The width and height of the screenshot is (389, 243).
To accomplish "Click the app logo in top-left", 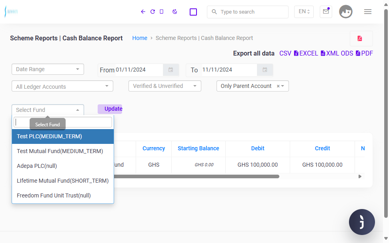I will click(x=11, y=12).
